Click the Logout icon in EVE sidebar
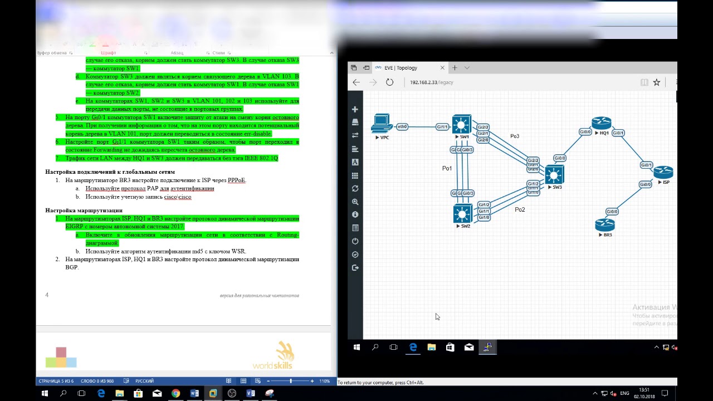 355,268
